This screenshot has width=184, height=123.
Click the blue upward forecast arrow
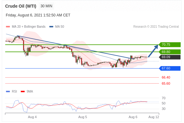(153, 51)
